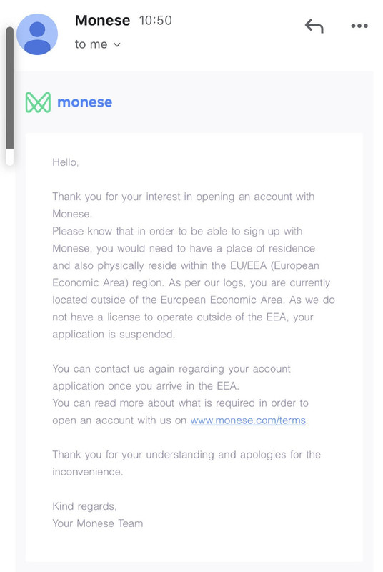Image resolution: width=383 pixels, height=572 pixels.
Task: Reply to the email using the arrow icon
Action: tap(314, 26)
